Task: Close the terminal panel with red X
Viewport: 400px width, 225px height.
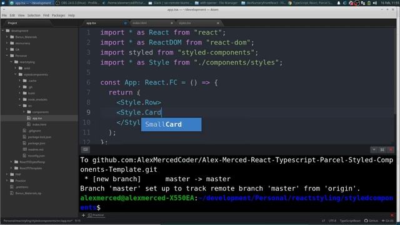Action: pos(391,150)
